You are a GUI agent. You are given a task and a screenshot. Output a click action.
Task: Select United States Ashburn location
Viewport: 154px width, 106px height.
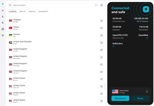coord(56,94)
